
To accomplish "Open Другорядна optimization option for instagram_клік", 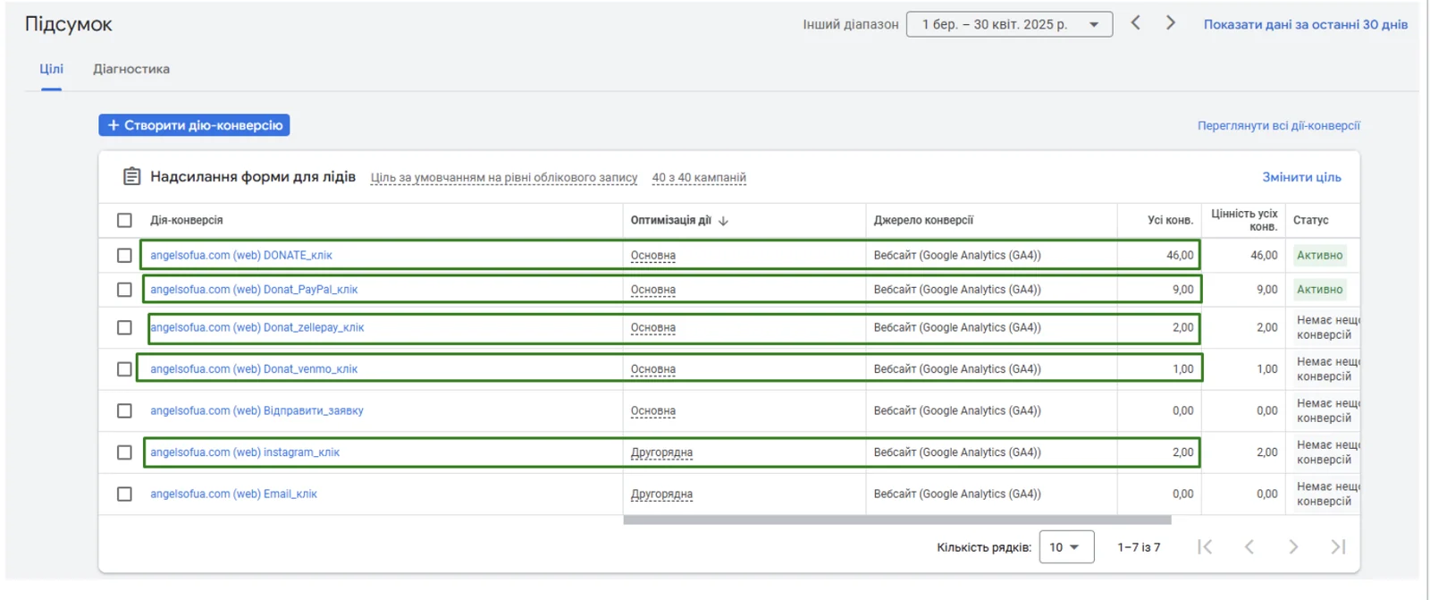I will click(x=661, y=452).
